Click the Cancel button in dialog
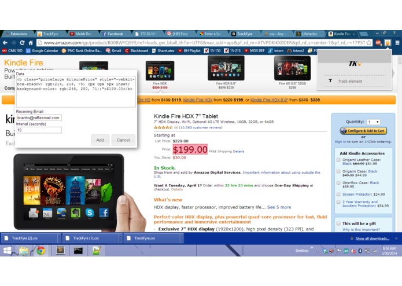Image resolution: width=402 pixels, height=286 pixels. point(123,140)
